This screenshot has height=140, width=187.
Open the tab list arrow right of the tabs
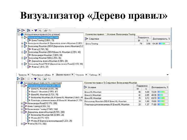coord(168,75)
